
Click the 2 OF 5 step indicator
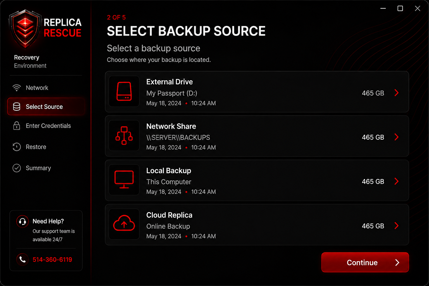[116, 17]
